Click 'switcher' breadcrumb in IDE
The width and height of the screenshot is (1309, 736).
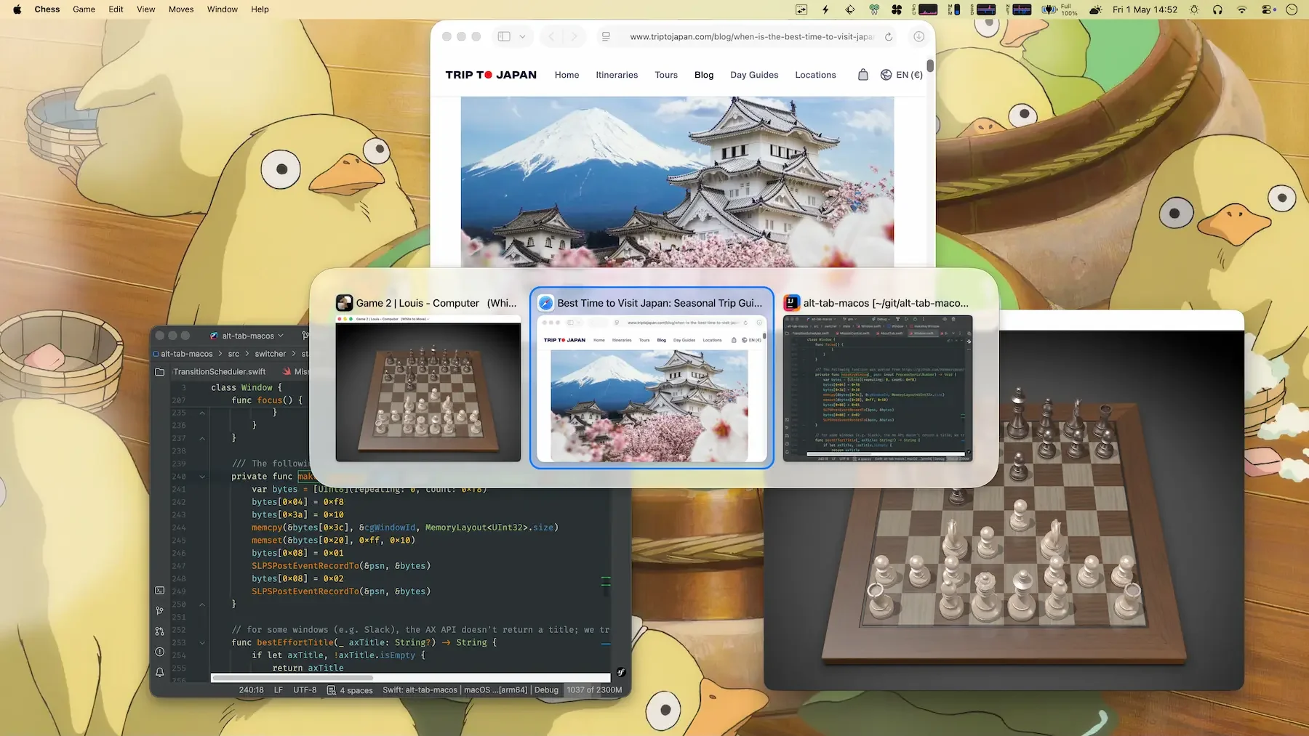point(270,354)
